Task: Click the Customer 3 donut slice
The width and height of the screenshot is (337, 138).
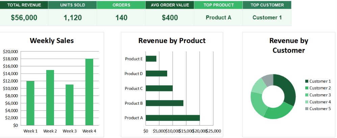Action: coord(258,103)
